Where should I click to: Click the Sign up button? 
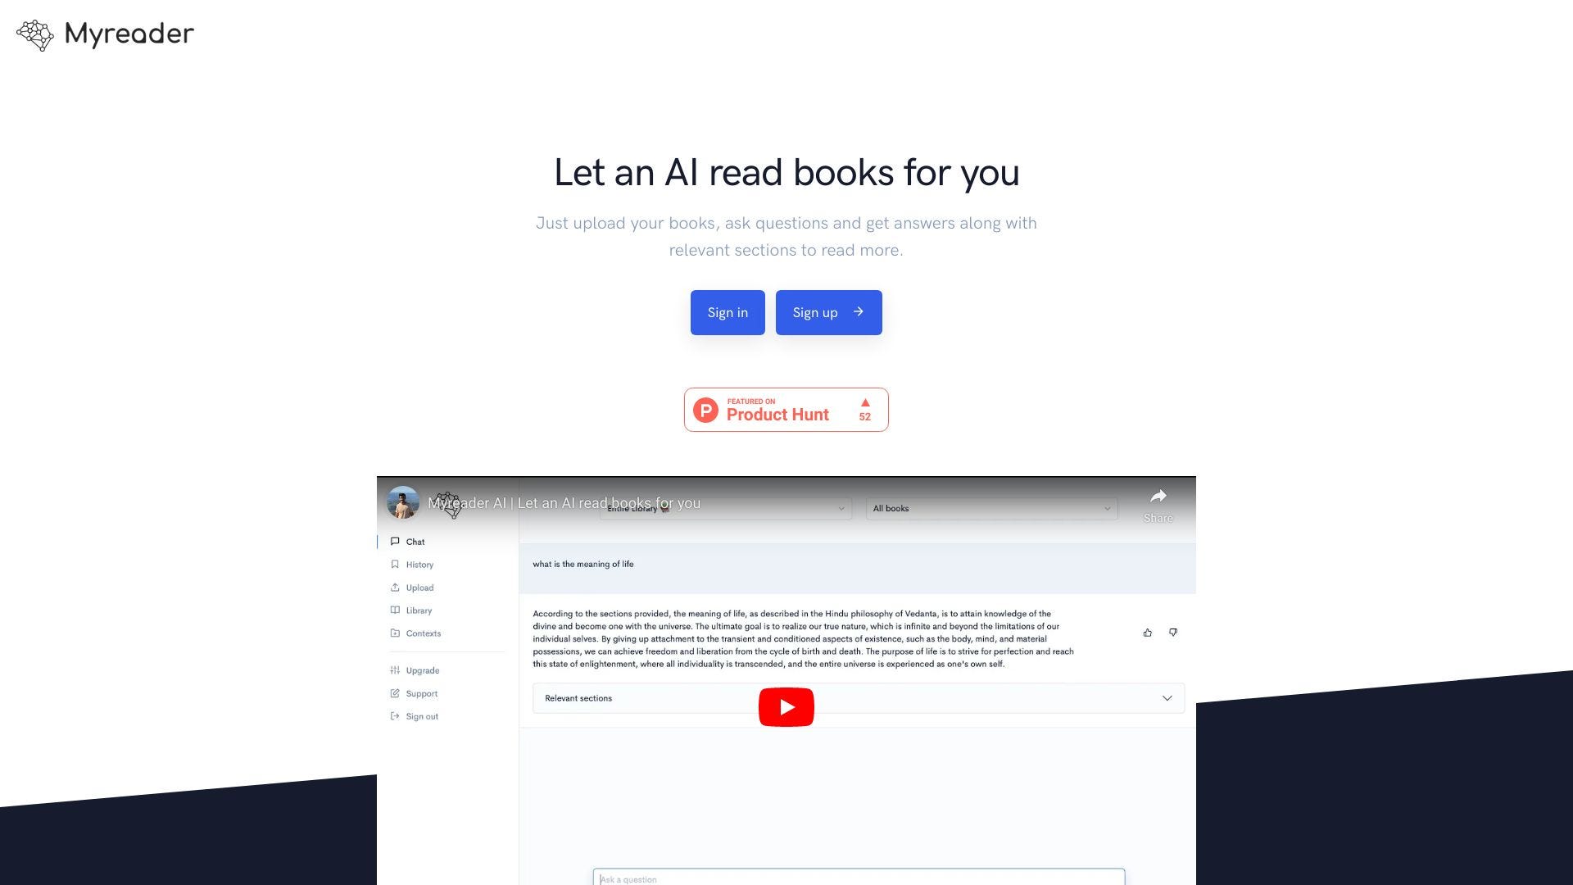[x=828, y=312]
